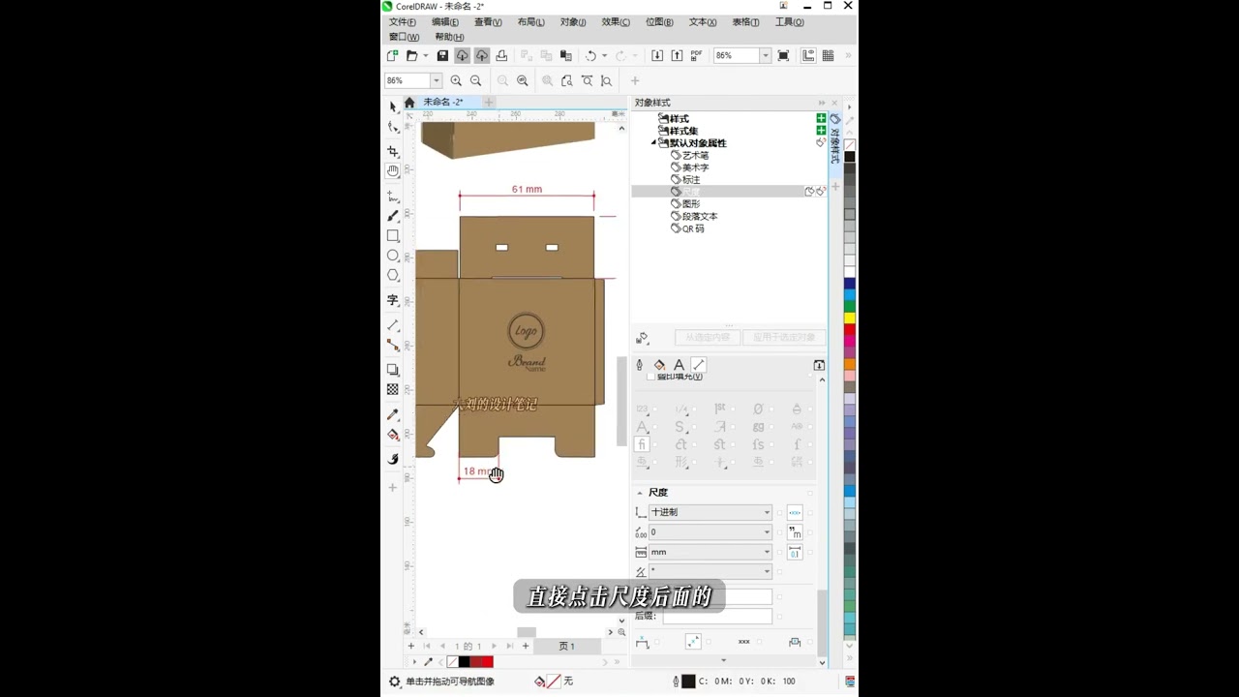Select the Ellipse tool
The image size is (1239, 697).
[392, 256]
